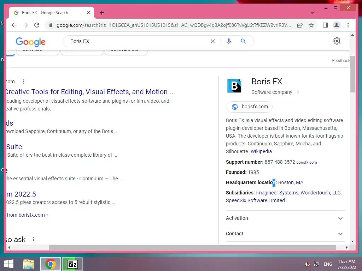This screenshot has height=271, width=362.
Task: Open the 2022.5 sitelink result
Action: click(21, 194)
